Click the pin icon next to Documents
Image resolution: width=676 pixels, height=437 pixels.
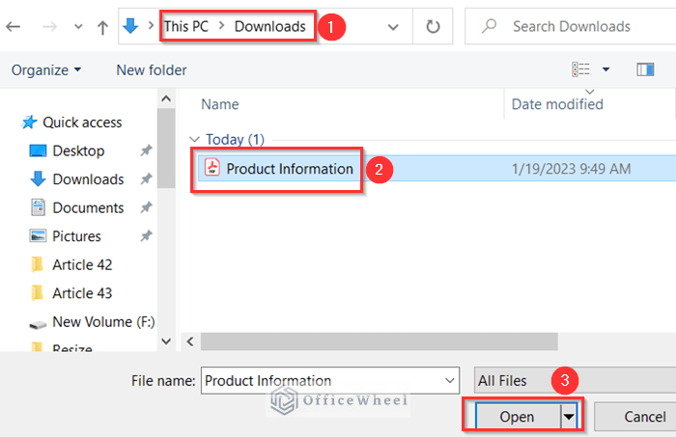pyautogui.click(x=146, y=207)
